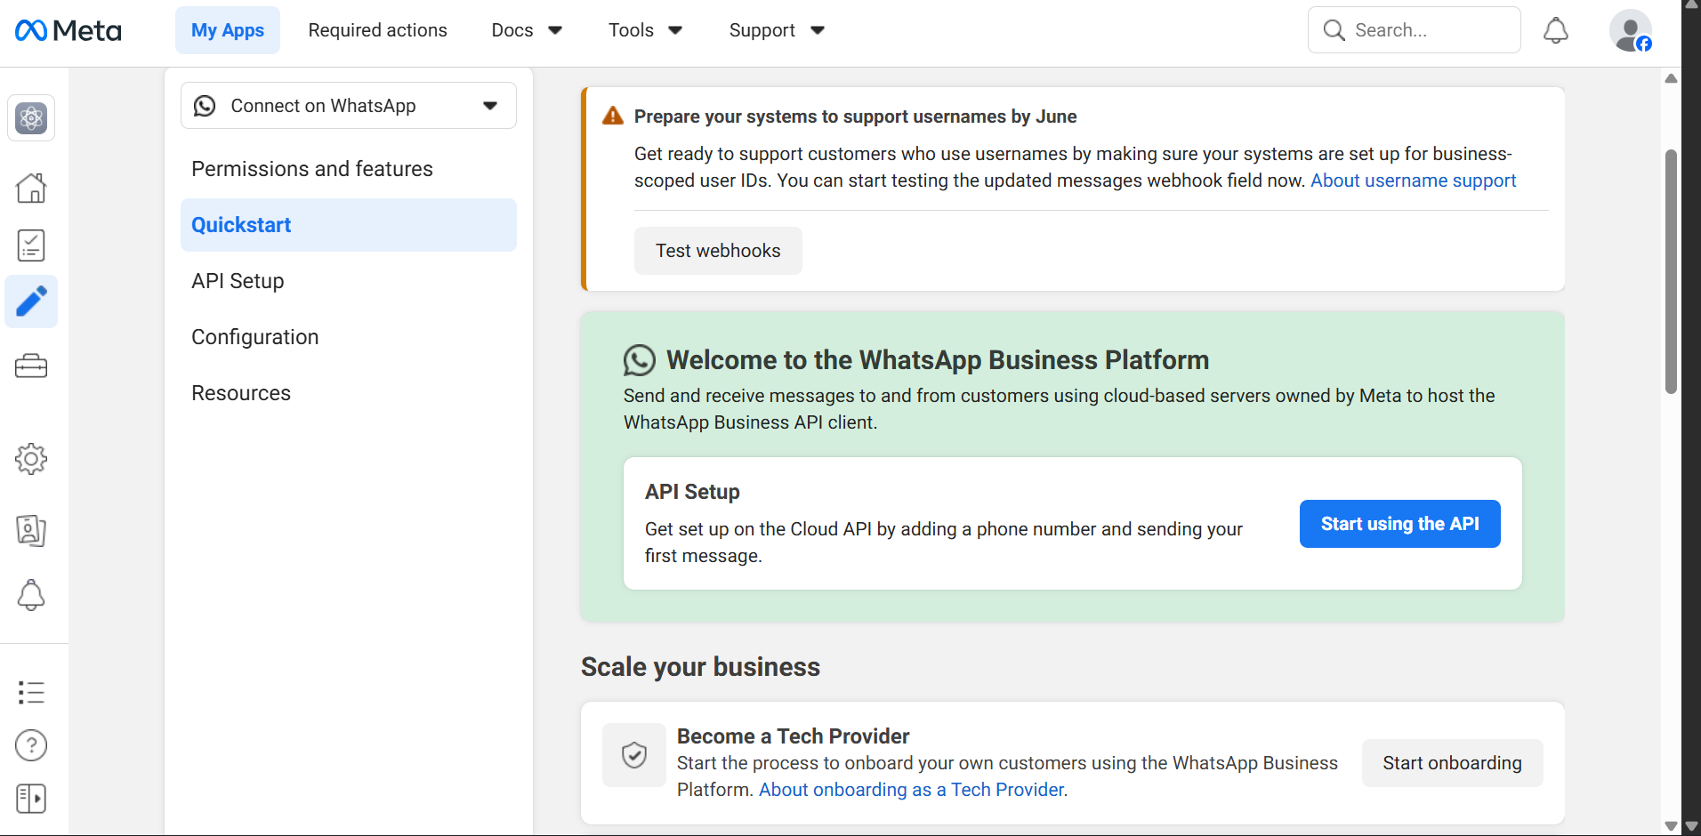Click the app atom icon in sidebar

click(x=31, y=118)
